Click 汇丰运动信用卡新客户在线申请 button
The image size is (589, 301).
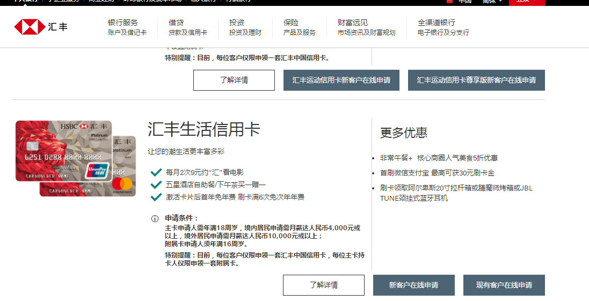[x=341, y=80]
